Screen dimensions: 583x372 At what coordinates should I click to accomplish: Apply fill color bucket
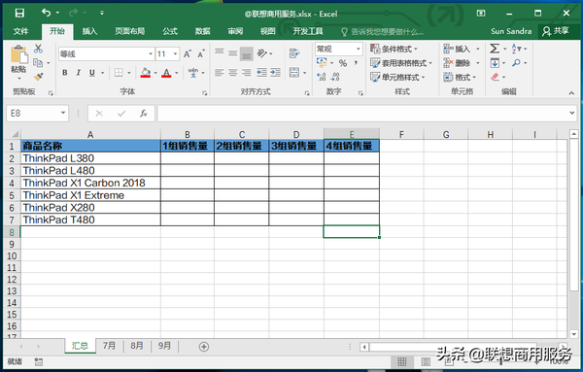146,73
